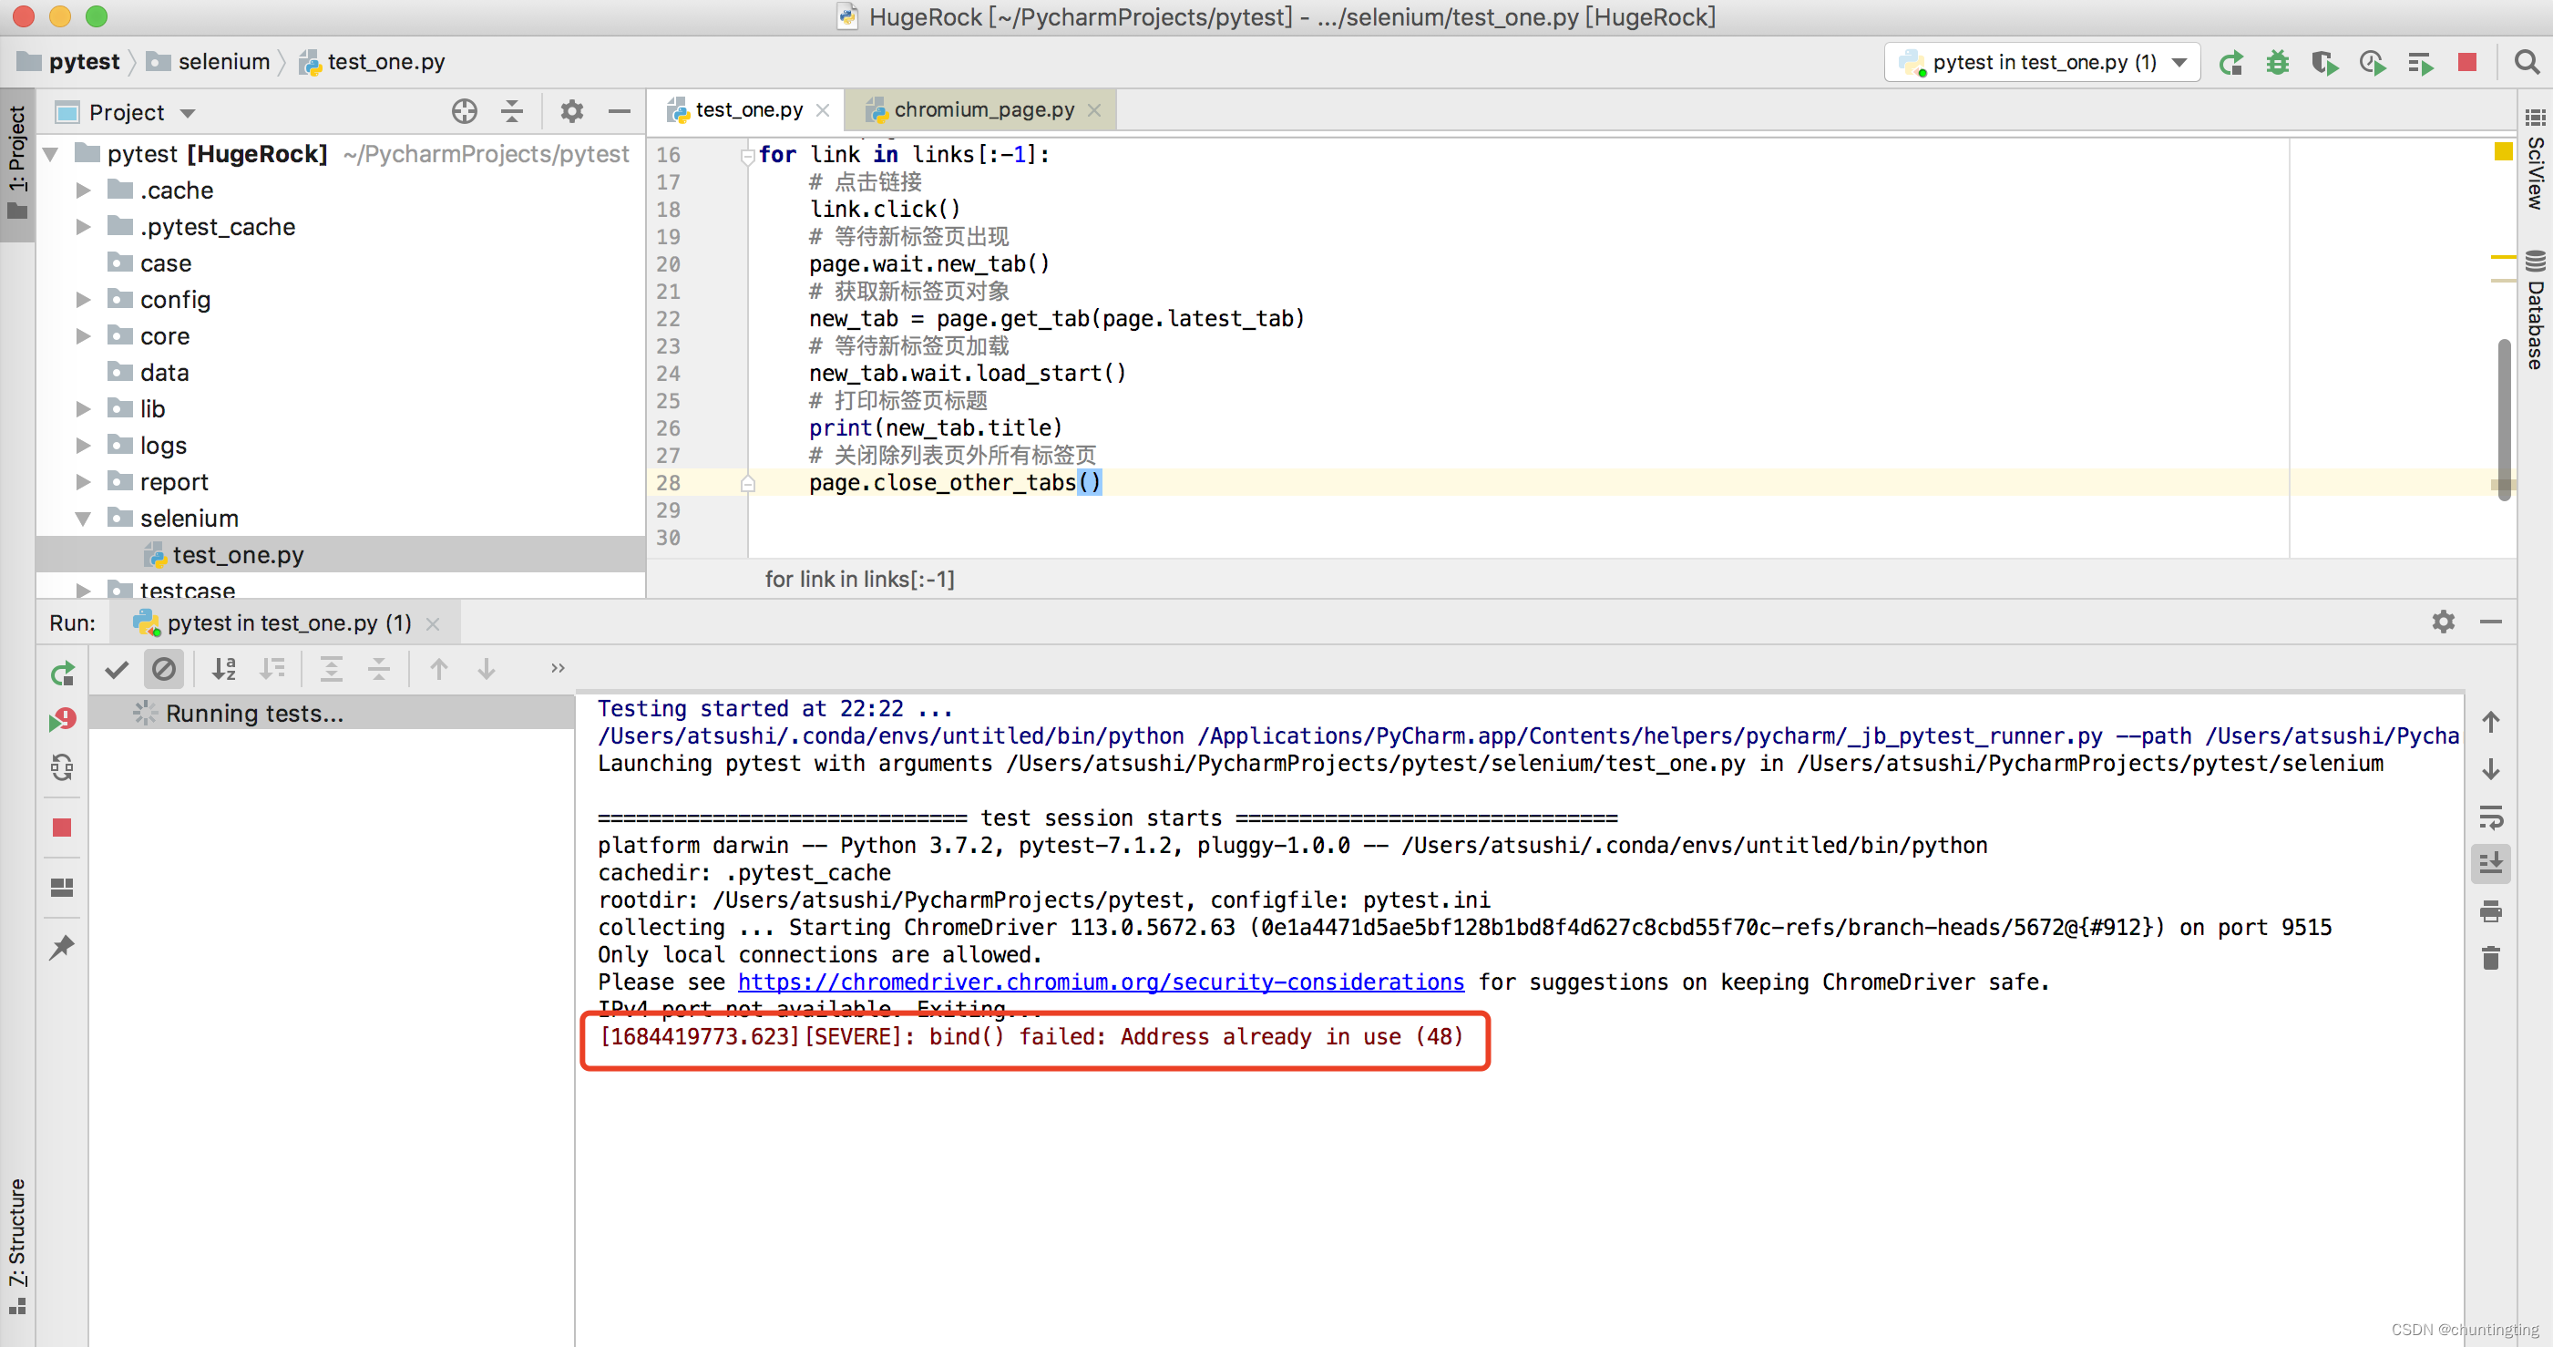Click selenium breadcrumb in navigation bar
This screenshot has width=2553, height=1347.
point(208,61)
